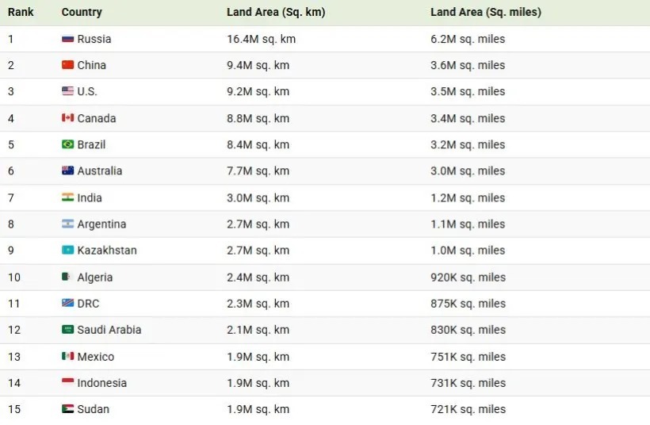This screenshot has height=425, width=650.
Task: Click the China flag icon
Action: [67, 65]
